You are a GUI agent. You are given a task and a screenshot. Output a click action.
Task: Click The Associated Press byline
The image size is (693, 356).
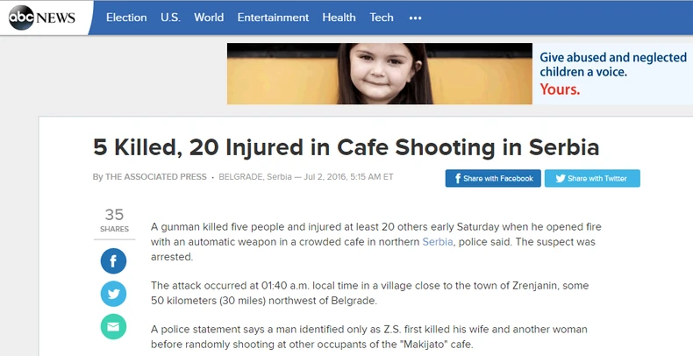tap(155, 176)
